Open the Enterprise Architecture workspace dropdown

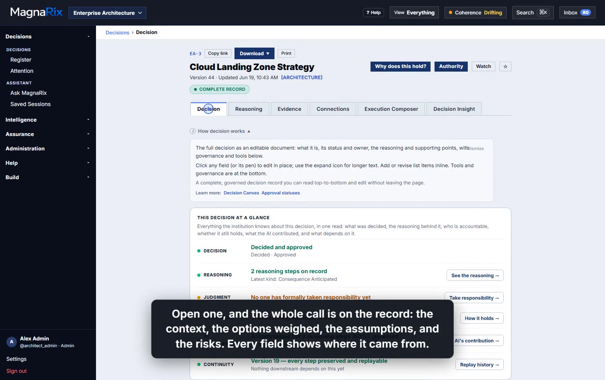tap(107, 13)
